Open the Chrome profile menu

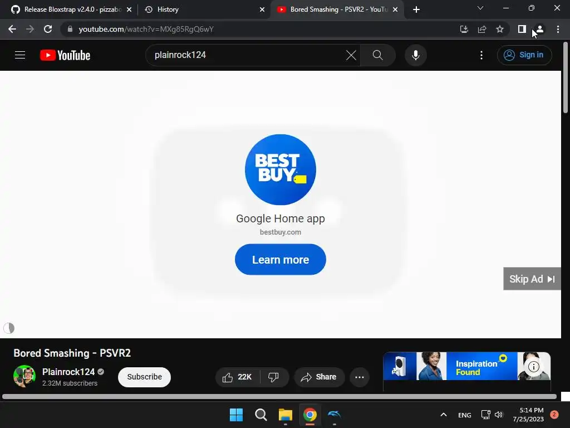540,29
